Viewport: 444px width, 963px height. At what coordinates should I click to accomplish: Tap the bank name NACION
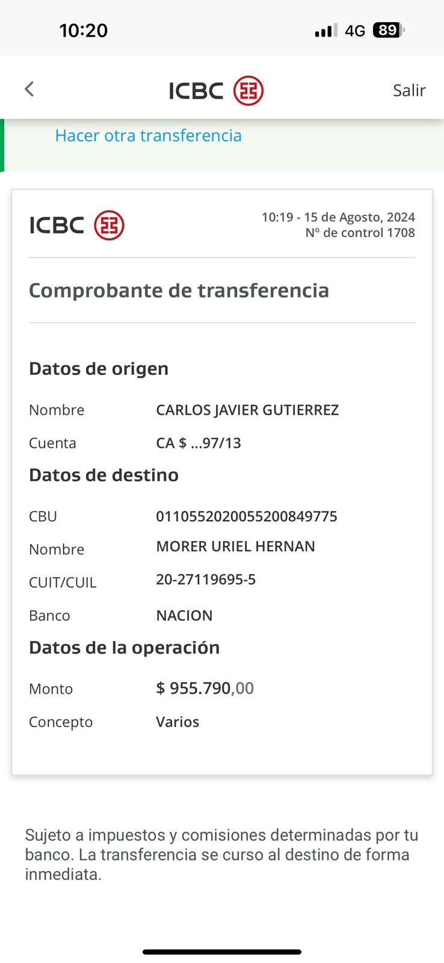(x=184, y=615)
